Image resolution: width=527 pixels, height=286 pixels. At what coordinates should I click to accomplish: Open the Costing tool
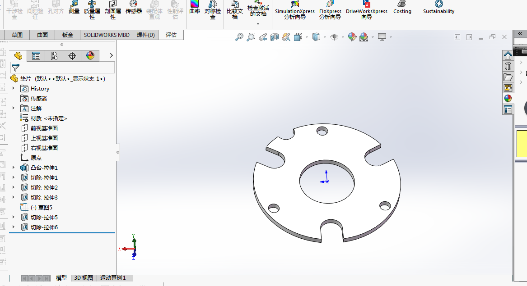(x=402, y=8)
